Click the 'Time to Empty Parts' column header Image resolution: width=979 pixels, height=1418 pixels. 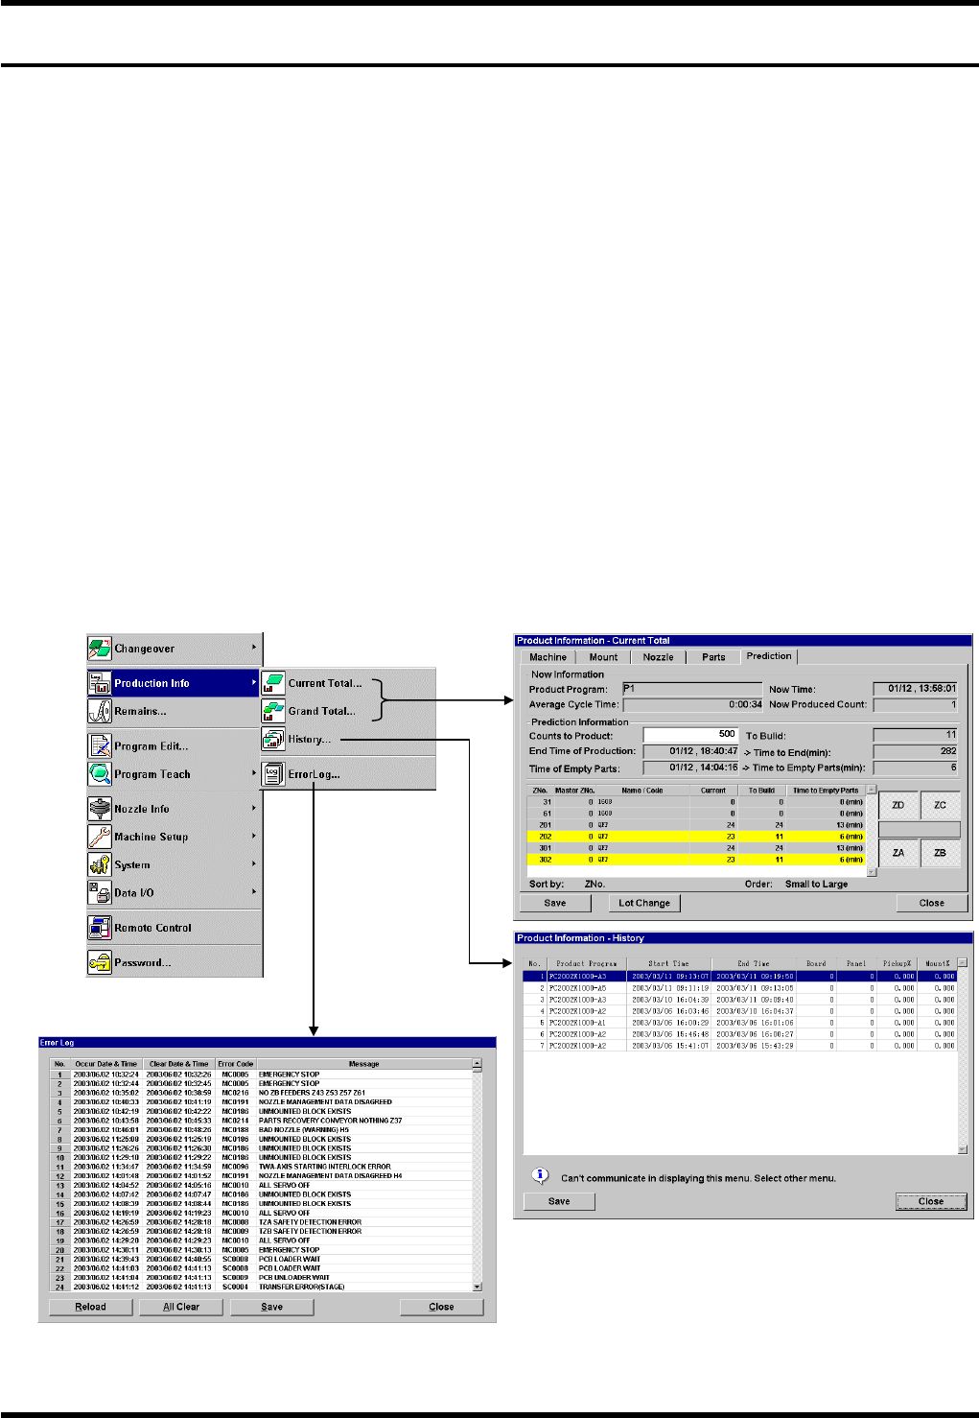[x=826, y=791]
